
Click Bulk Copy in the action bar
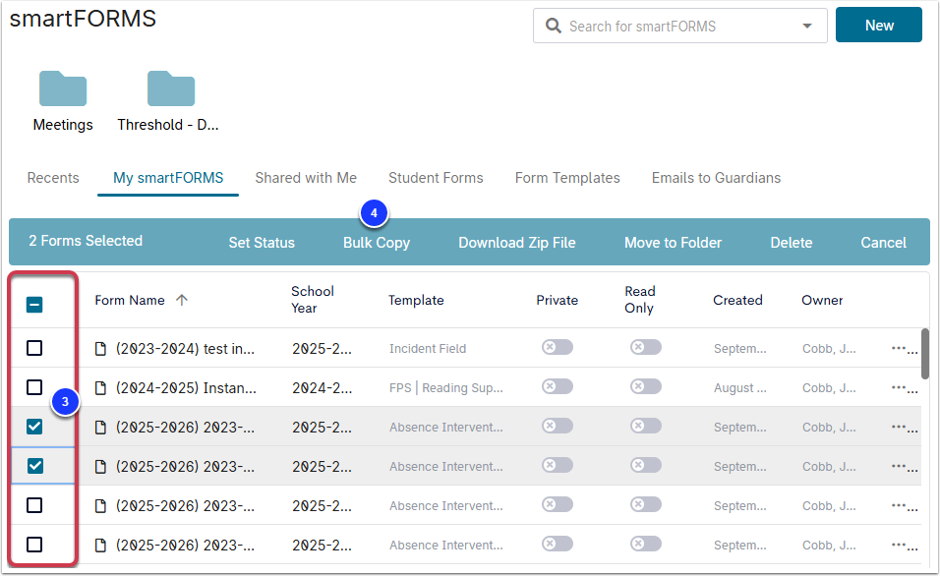click(377, 243)
